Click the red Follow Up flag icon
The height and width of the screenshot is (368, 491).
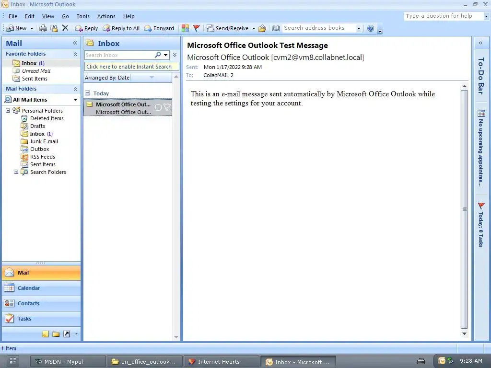coord(196,28)
